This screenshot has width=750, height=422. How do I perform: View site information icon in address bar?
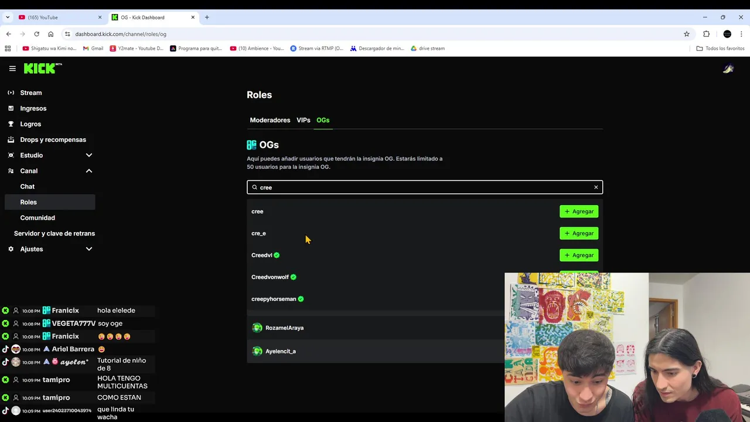coord(67,34)
